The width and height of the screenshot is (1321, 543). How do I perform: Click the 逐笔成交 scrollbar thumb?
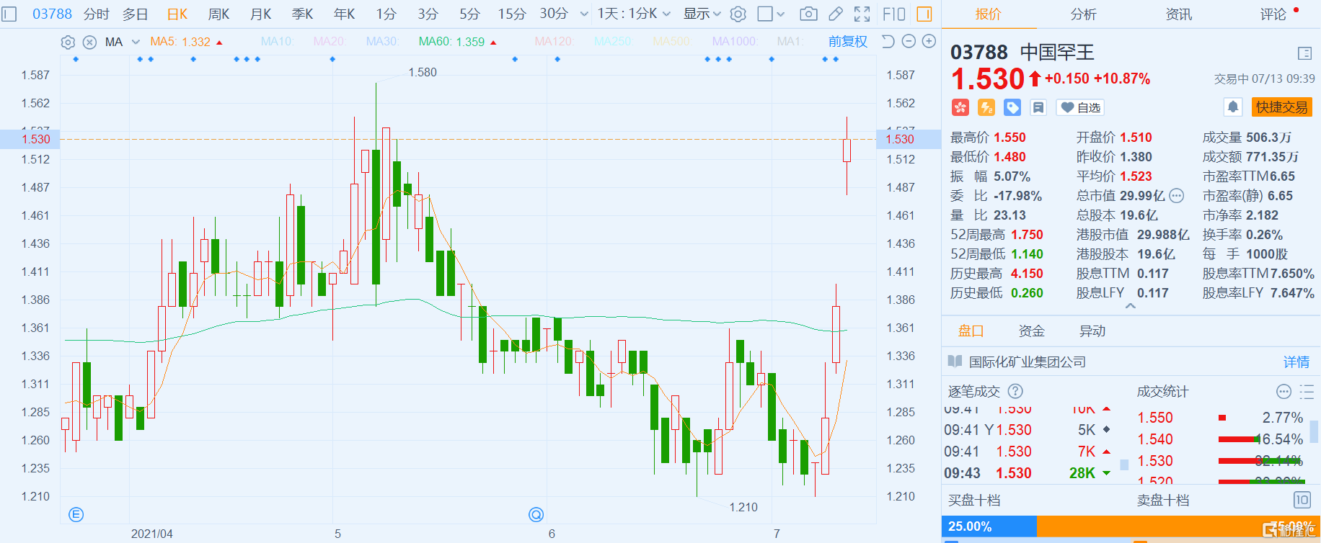tap(1124, 465)
